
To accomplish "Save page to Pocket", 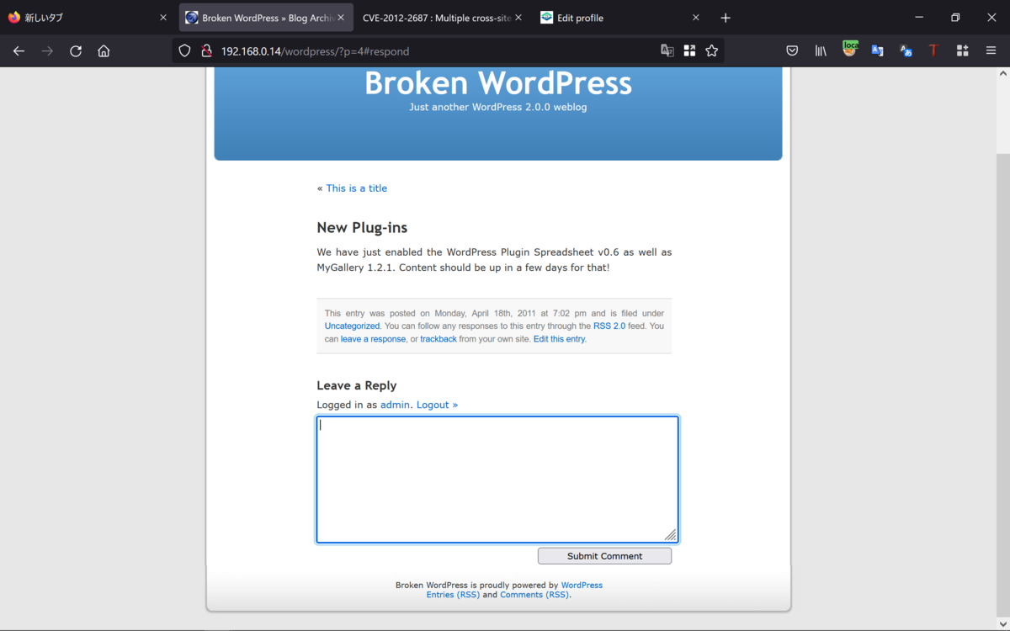I will [792, 51].
